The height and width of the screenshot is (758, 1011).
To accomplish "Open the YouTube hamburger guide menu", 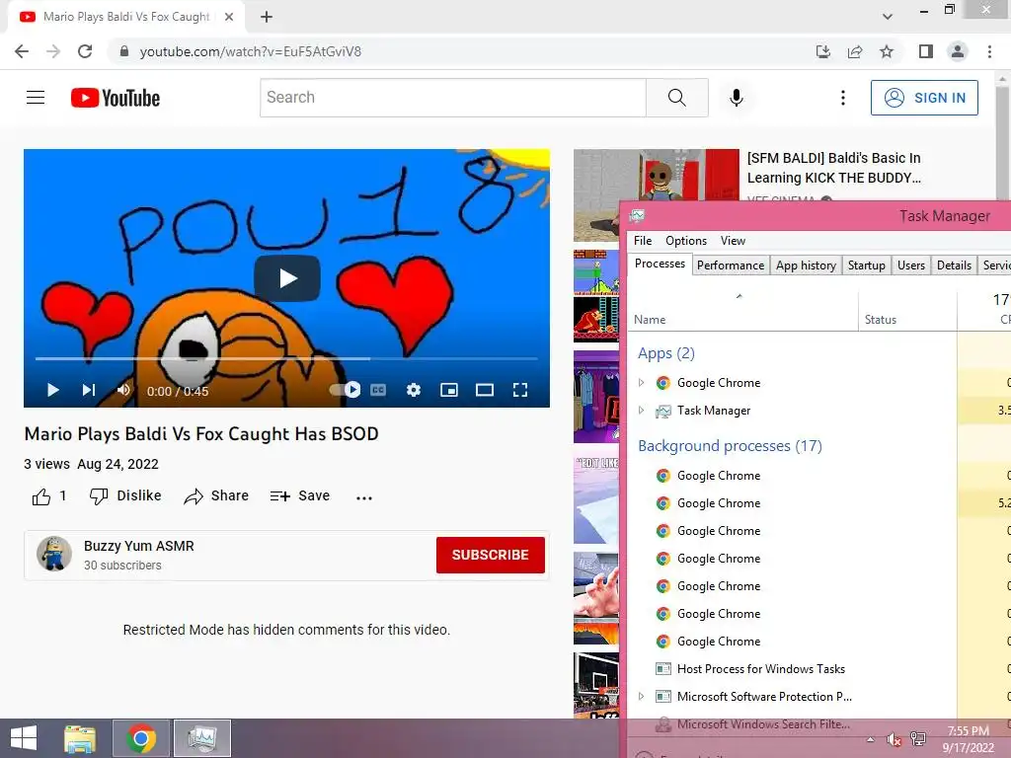I will point(36,98).
